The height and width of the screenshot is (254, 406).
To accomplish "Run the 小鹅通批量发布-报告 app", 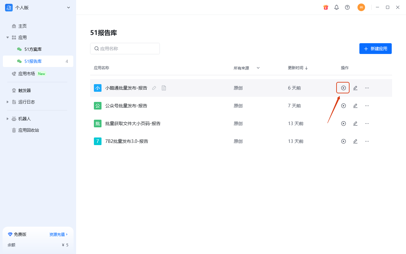I will pyautogui.click(x=343, y=88).
